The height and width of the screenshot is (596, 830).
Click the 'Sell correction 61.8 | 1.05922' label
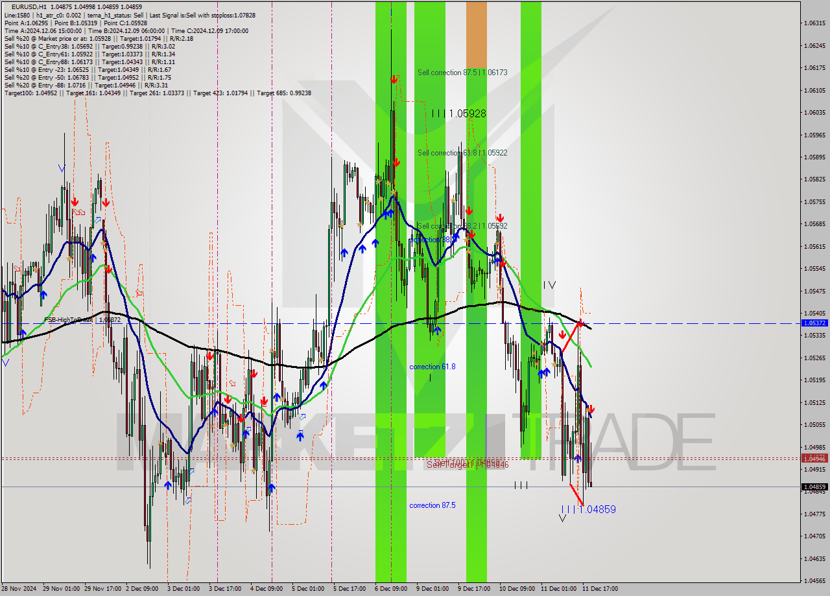(x=462, y=153)
